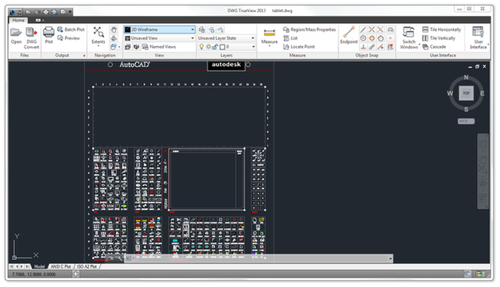500x287 pixels.
Task: Toggle layer lock padlock icon
Action: pyautogui.click(x=215, y=47)
